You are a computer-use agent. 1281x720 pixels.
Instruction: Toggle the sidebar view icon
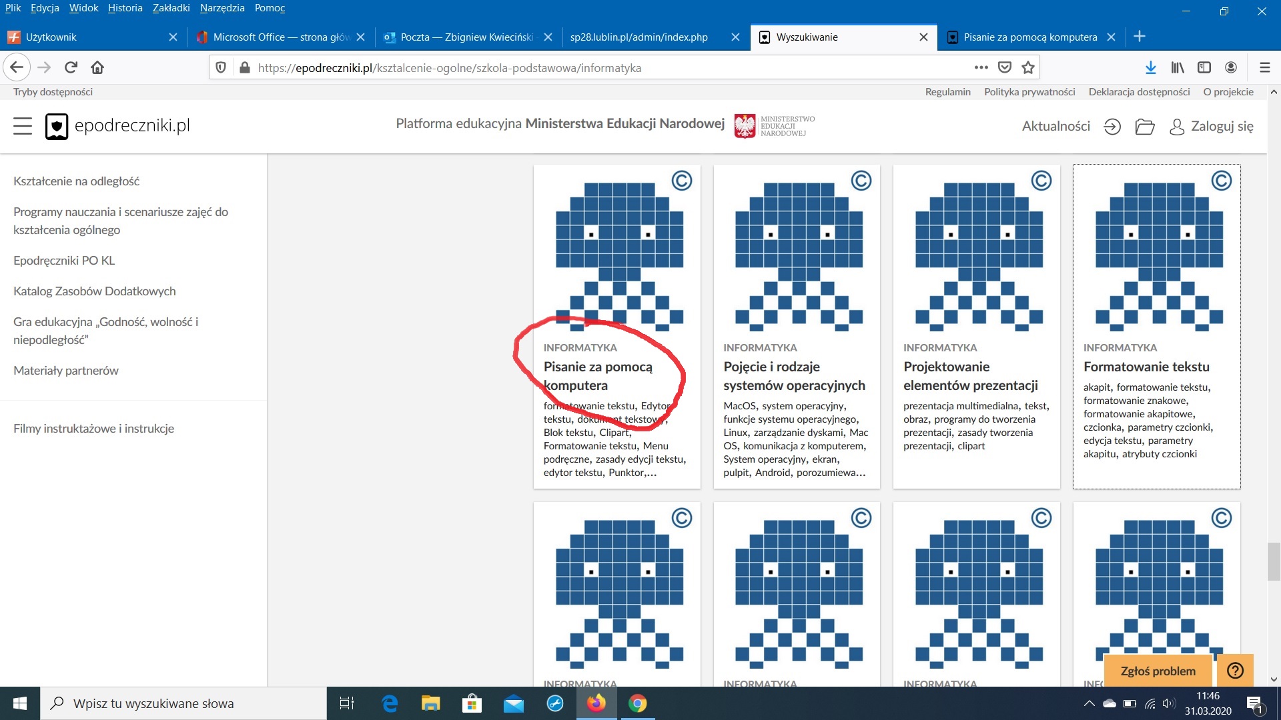(1204, 67)
